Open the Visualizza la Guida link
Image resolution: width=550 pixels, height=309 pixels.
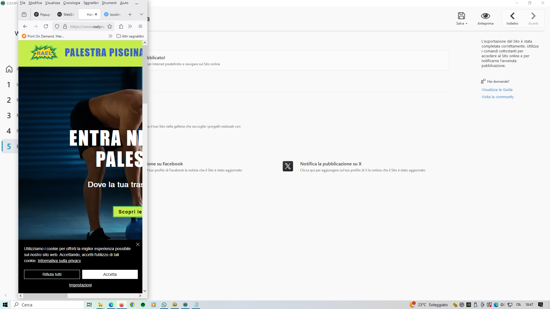pos(497,90)
